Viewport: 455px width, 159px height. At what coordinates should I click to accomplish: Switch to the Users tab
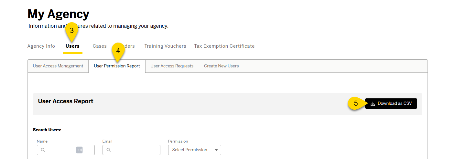click(72, 46)
